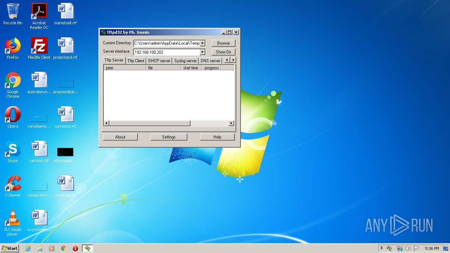Click the Server interface 192.168.100.202 field

tap(167, 52)
